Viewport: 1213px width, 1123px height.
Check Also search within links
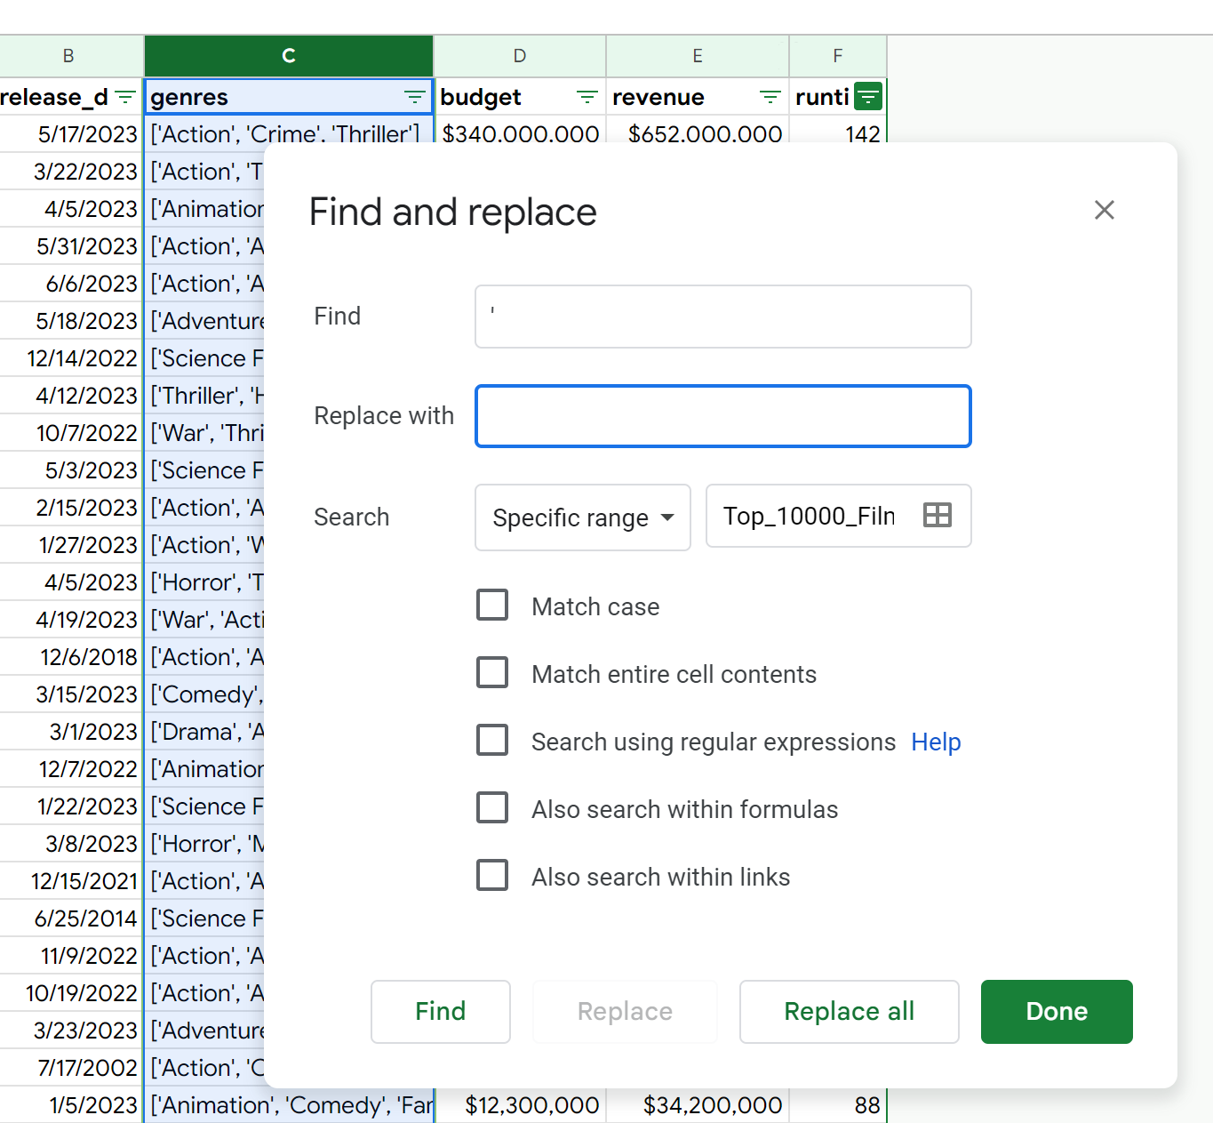point(492,876)
